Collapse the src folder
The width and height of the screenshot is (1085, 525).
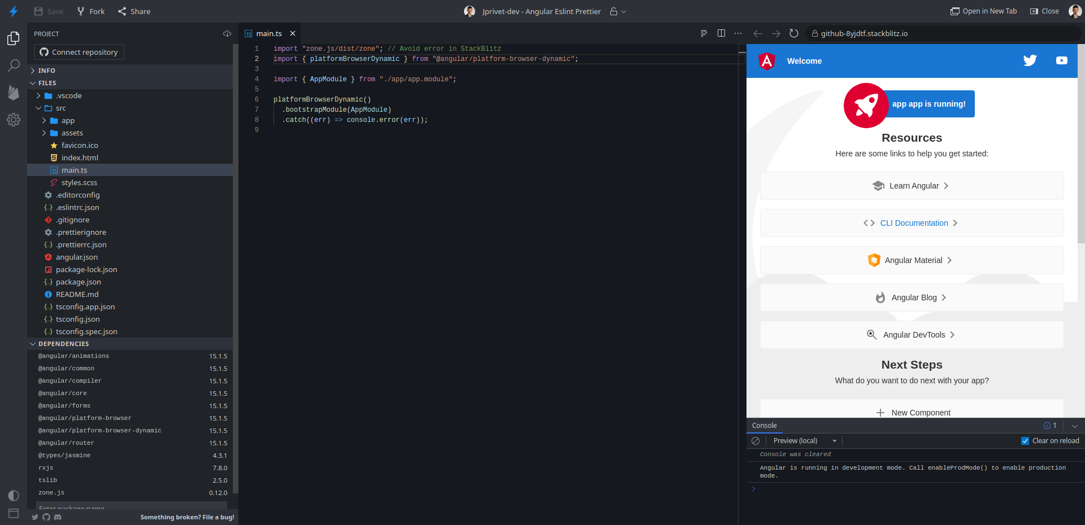pyautogui.click(x=130, y=108)
